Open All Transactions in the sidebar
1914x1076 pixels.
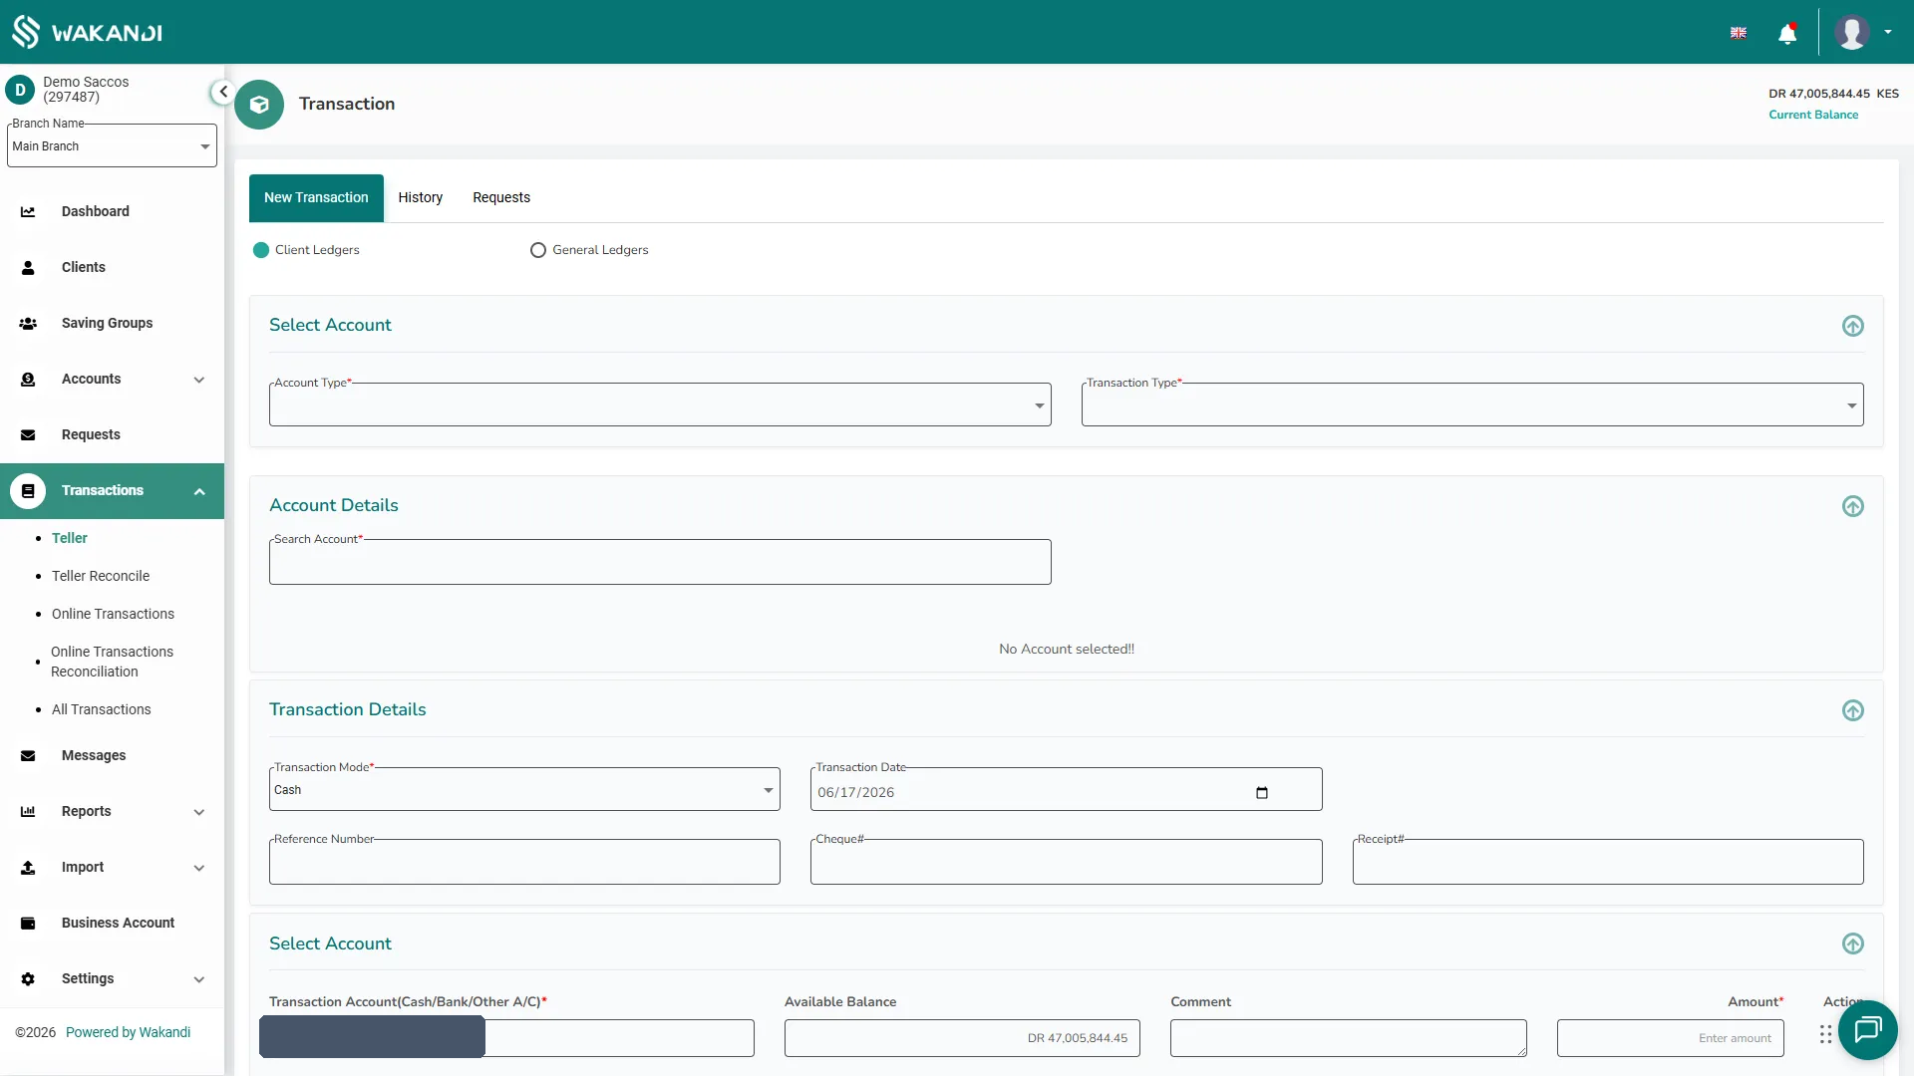pyautogui.click(x=102, y=709)
